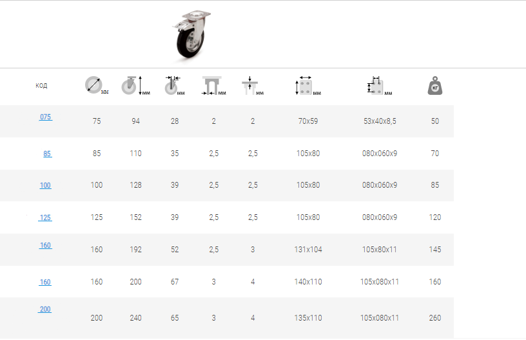This screenshot has width=526, height=340.
Task: Click the 53x40x8,5 hole spacing cell
Action: point(380,121)
